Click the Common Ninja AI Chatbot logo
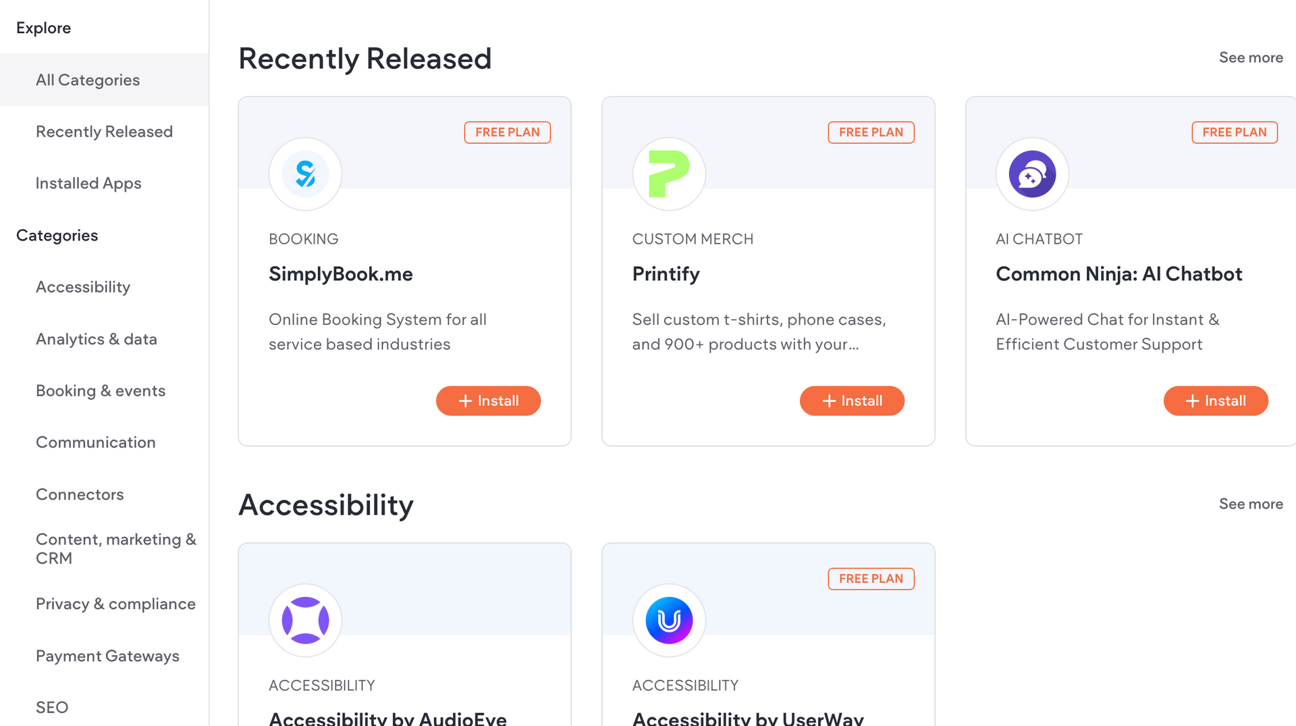1296x726 pixels. point(1032,174)
